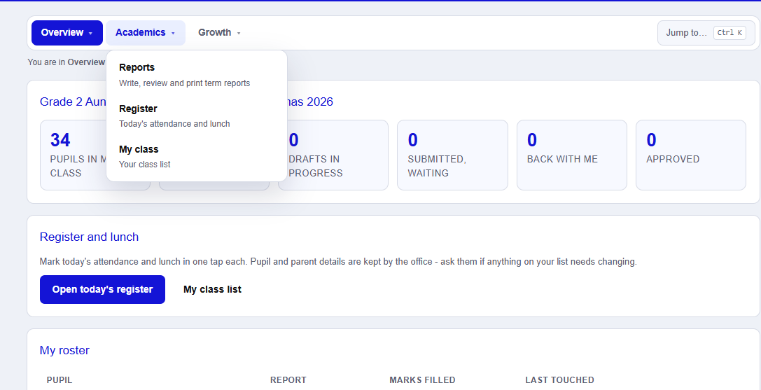Click the Approved count card

tap(690, 155)
